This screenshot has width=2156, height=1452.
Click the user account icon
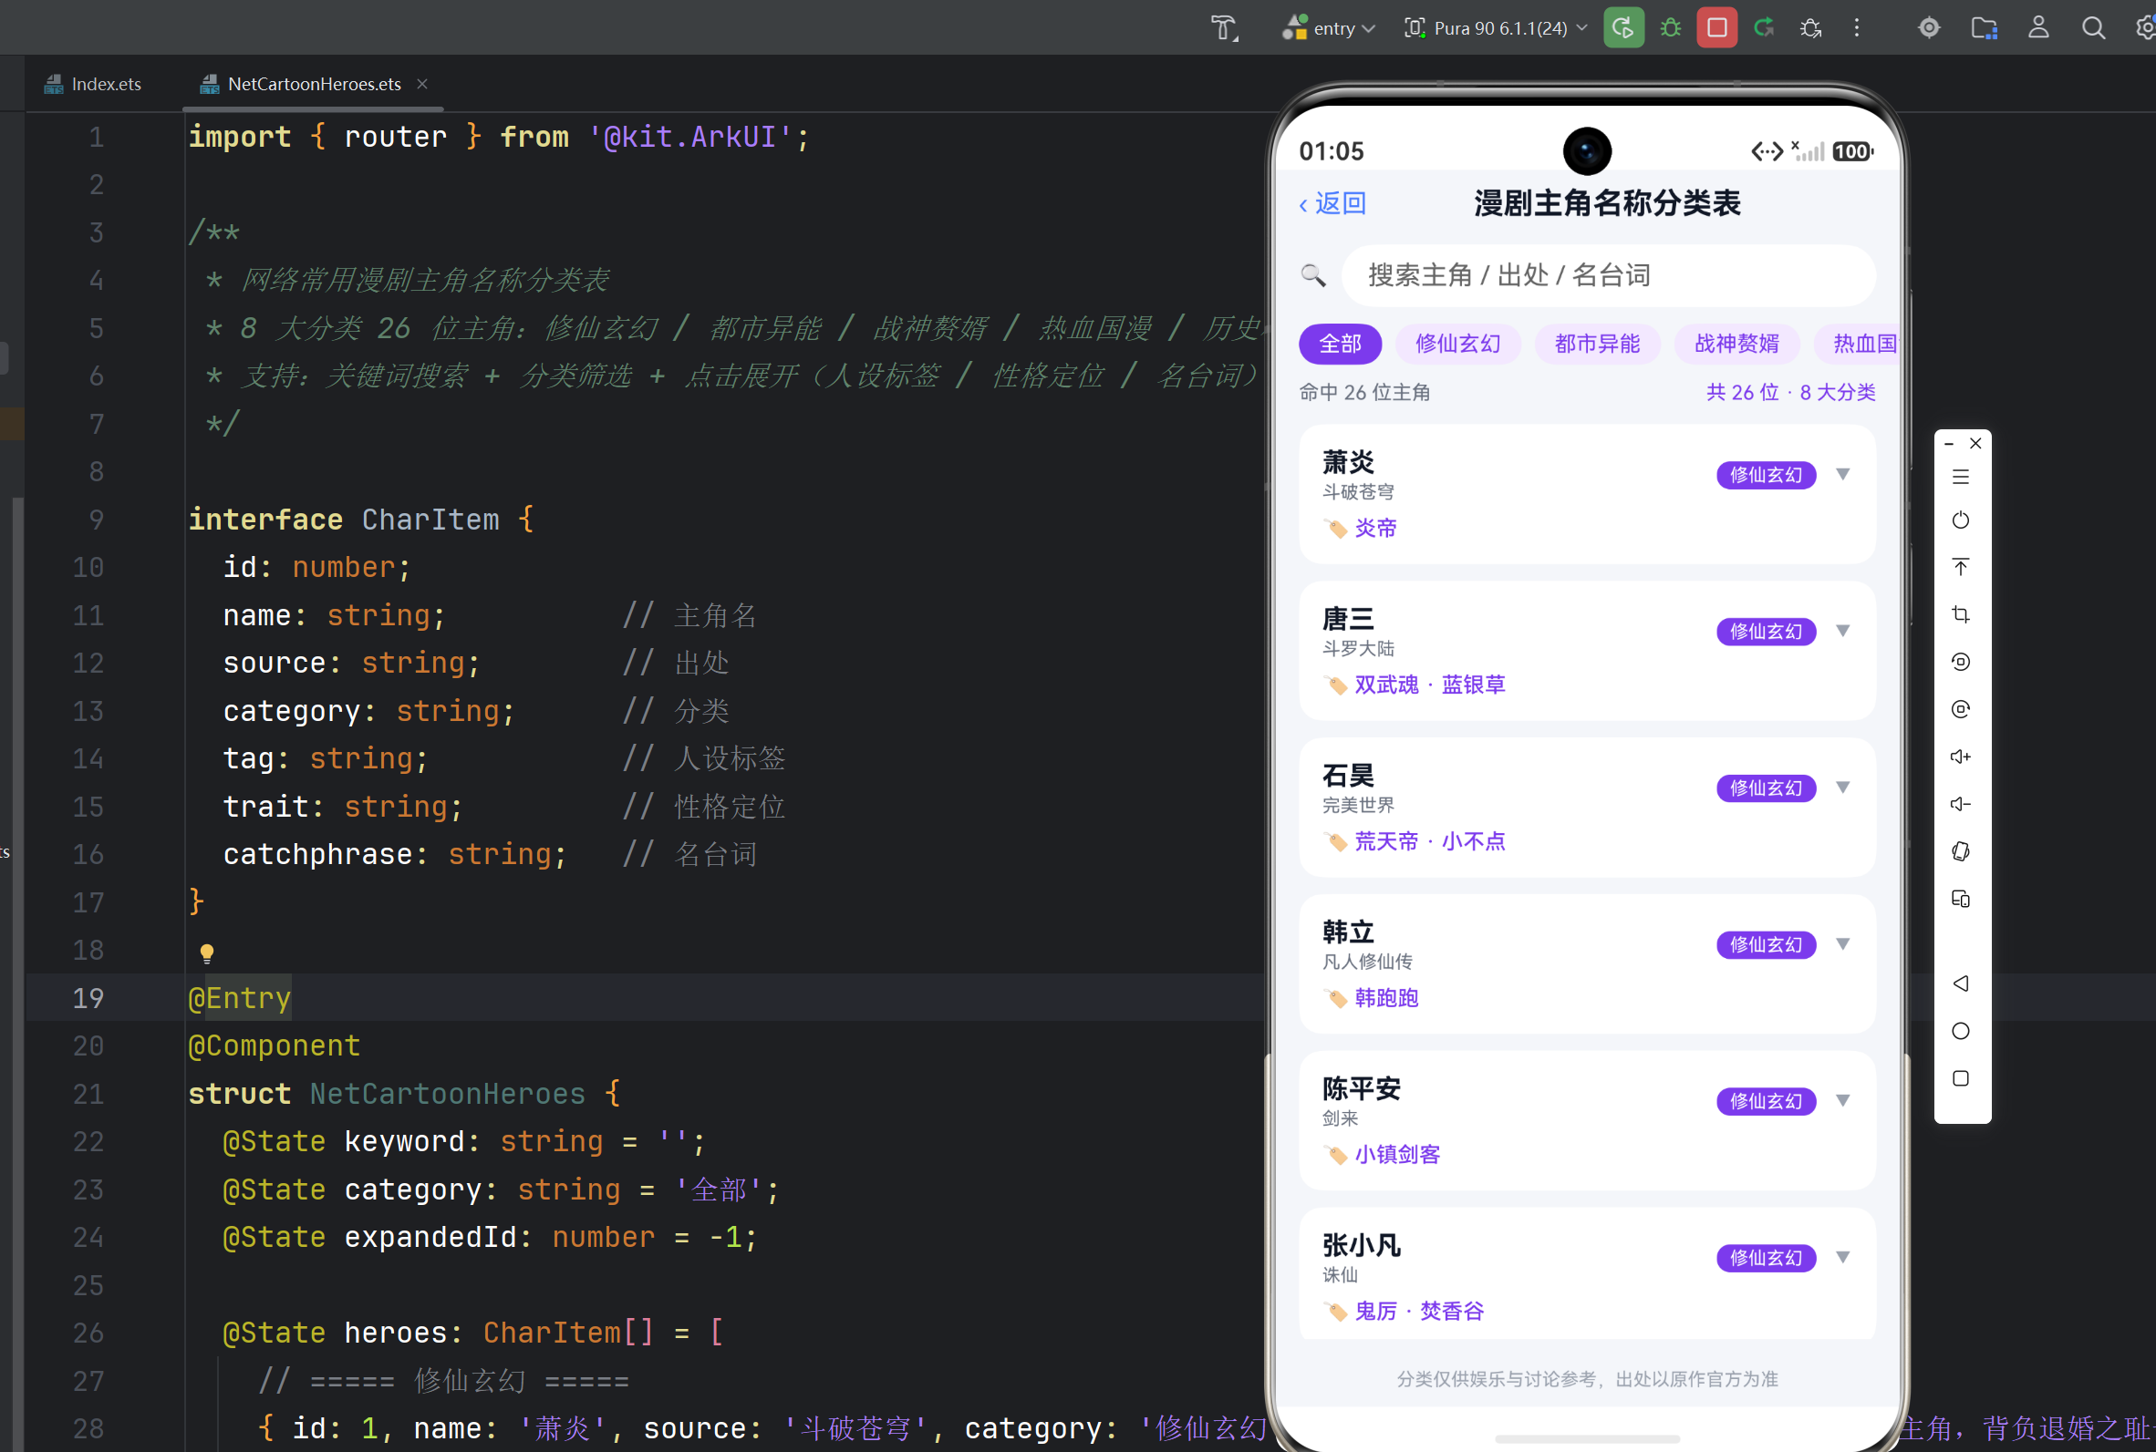point(2038,27)
